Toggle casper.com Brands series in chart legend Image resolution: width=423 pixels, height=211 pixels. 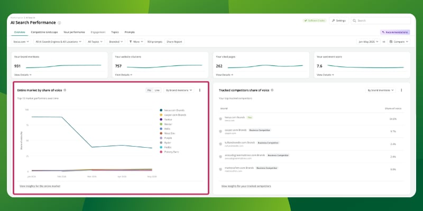pyautogui.click(x=173, y=114)
